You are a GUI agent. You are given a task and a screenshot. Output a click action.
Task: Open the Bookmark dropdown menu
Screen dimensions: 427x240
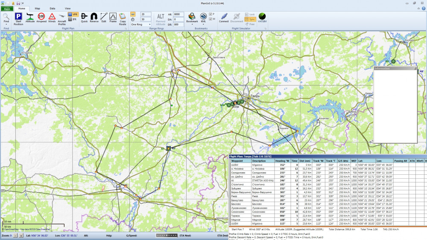click(x=192, y=24)
